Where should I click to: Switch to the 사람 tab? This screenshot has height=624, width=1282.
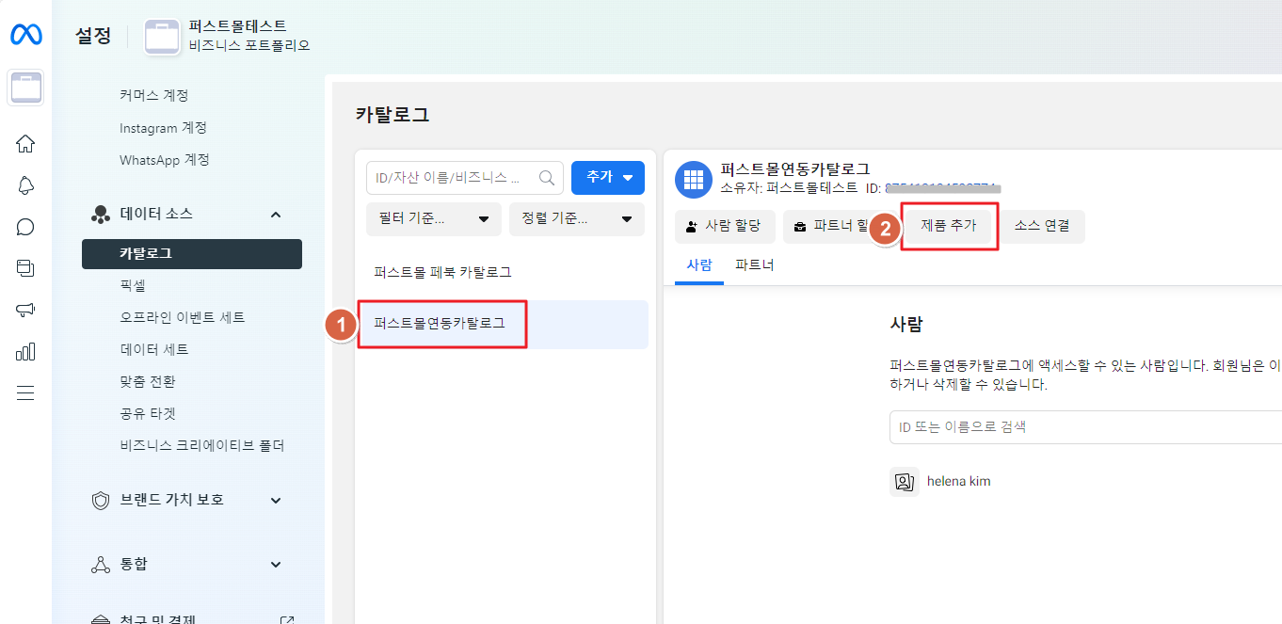(699, 265)
